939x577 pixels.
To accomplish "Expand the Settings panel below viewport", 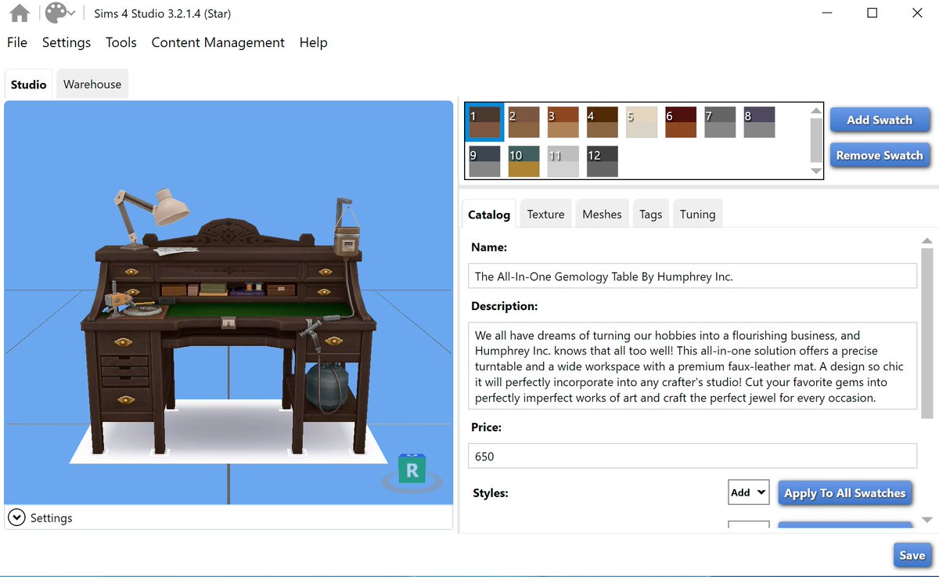I will tap(16, 517).
